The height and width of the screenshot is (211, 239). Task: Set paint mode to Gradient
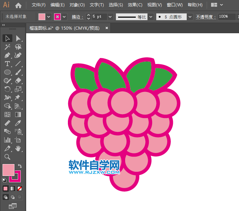tap(12, 189)
